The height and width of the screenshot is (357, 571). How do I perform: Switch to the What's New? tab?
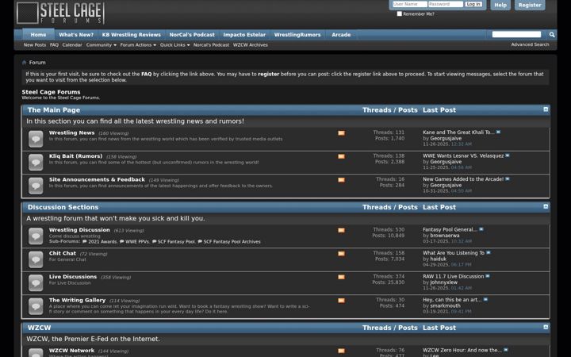76,35
